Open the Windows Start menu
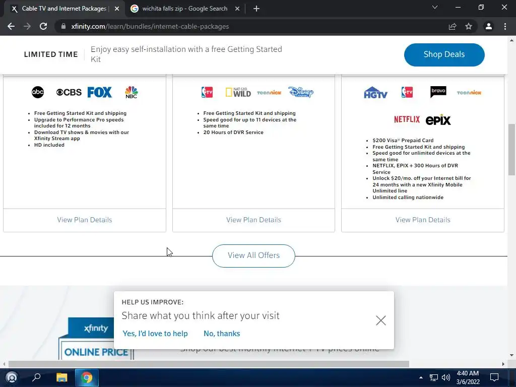The height and width of the screenshot is (387, 516). click(12, 377)
